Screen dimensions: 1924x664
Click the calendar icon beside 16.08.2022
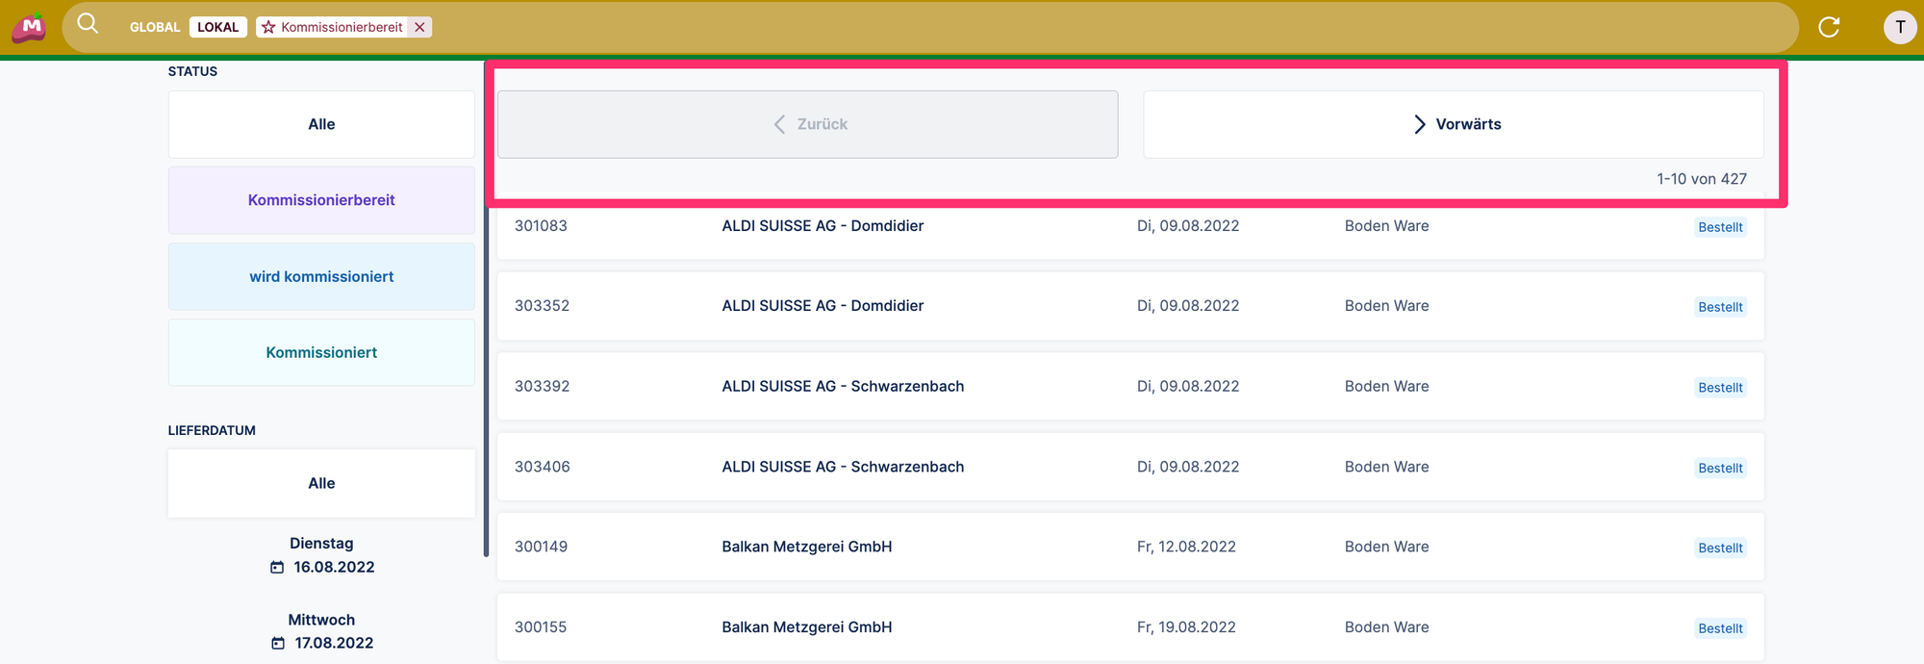(x=277, y=568)
